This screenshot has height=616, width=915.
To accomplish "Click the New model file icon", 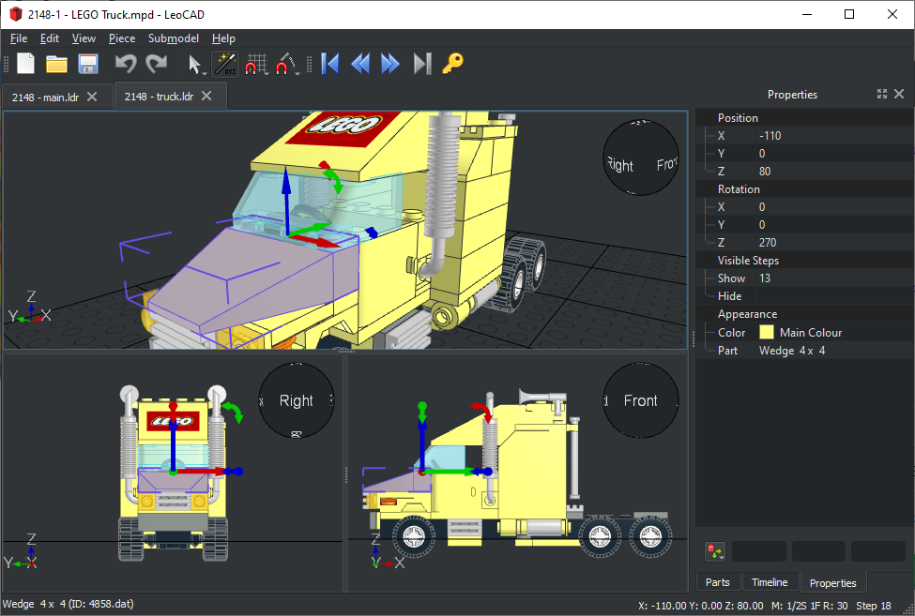I will click(26, 64).
